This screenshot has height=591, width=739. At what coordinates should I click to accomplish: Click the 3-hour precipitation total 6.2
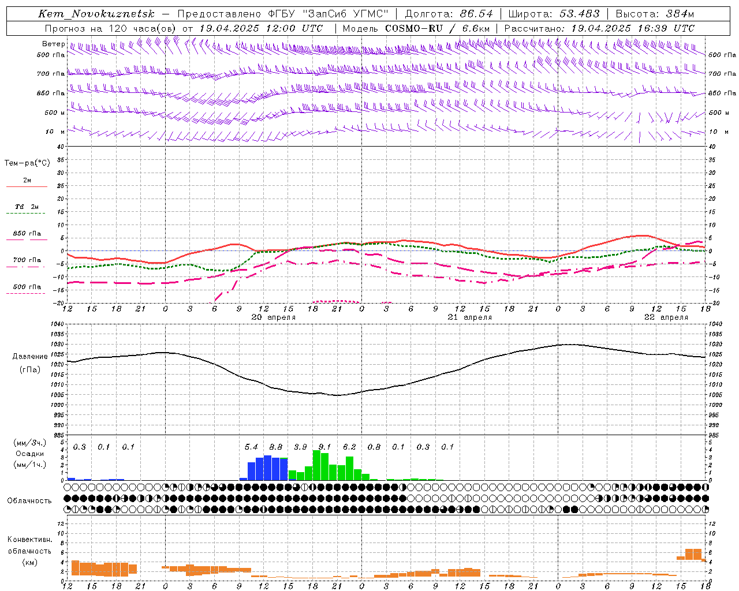tap(349, 447)
